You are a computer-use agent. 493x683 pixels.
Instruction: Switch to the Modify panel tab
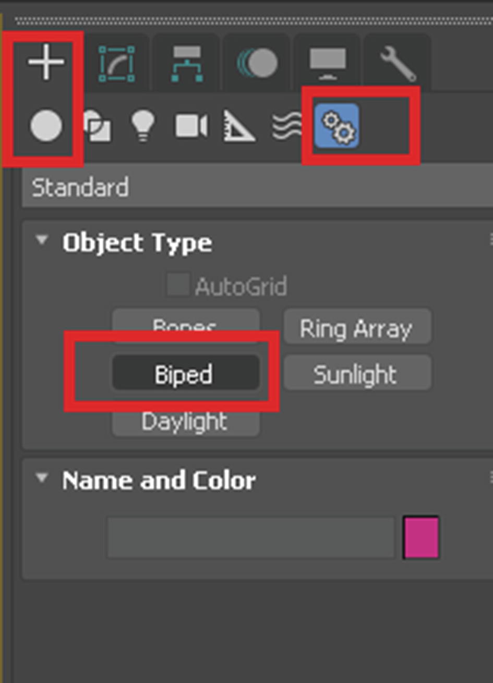116,64
